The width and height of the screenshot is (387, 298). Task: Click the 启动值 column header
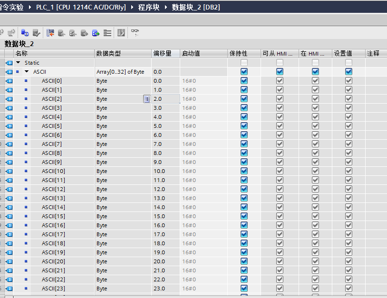point(203,53)
